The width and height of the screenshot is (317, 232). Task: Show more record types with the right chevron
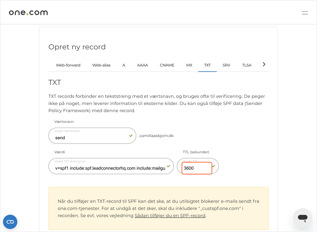(x=264, y=64)
